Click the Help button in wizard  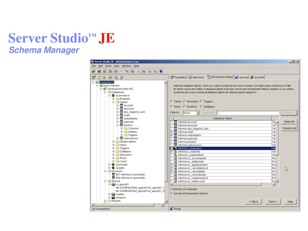[x=290, y=202]
